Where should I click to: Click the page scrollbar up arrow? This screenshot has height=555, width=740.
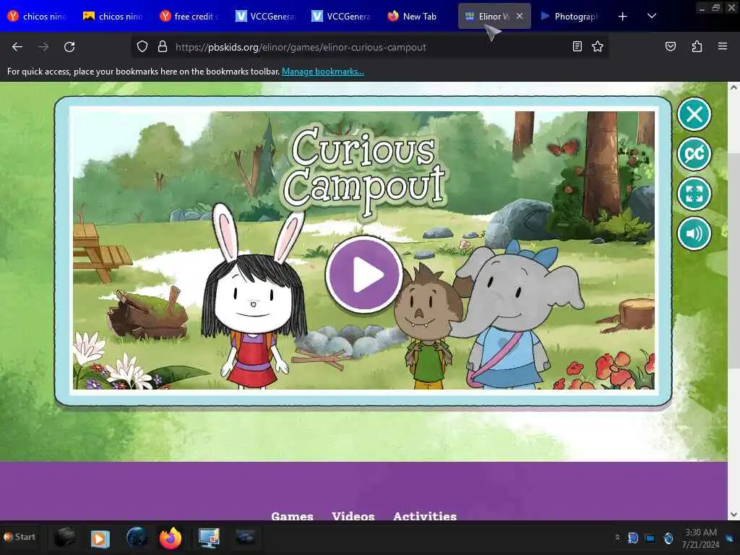(x=733, y=87)
